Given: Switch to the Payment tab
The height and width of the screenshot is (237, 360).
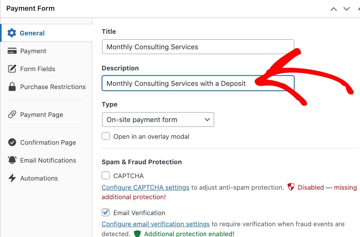Looking at the screenshot, I should tap(33, 51).
